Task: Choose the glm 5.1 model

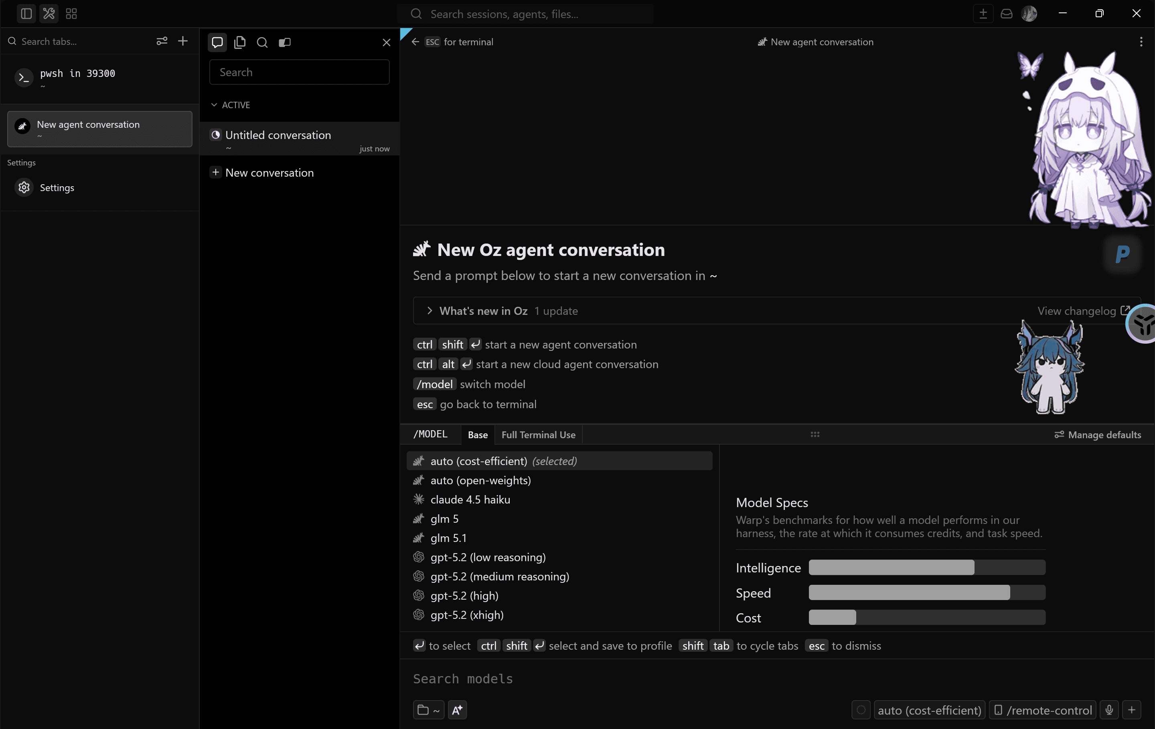Action: (x=559, y=538)
